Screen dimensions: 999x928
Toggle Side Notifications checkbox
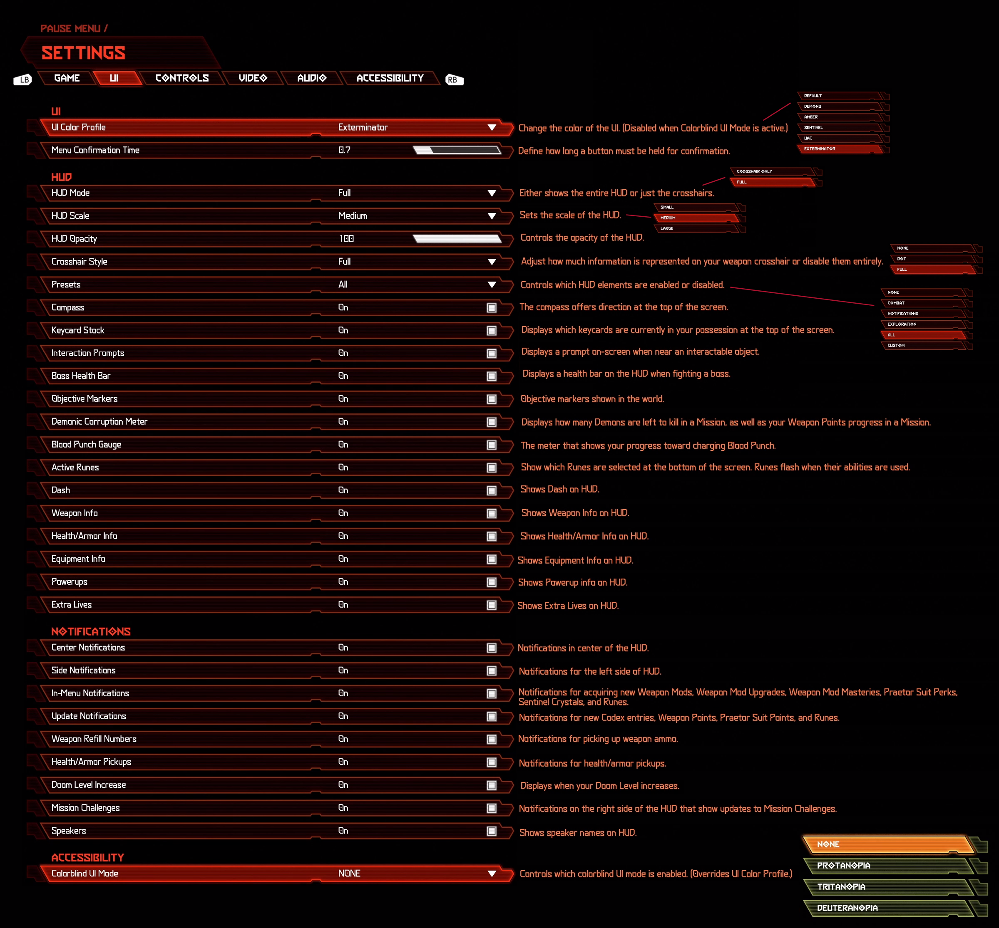(492, 671)
